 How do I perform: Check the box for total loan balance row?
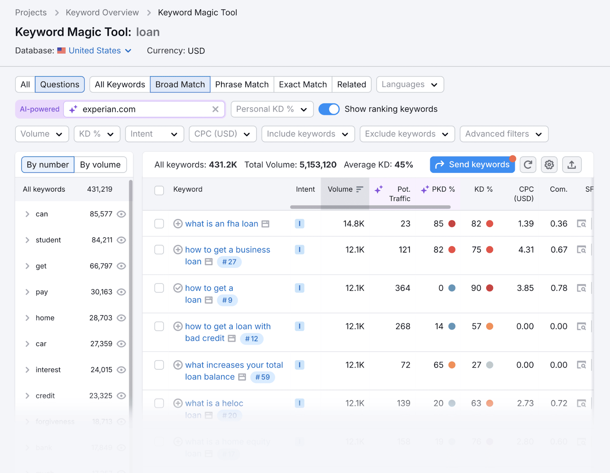159,365
